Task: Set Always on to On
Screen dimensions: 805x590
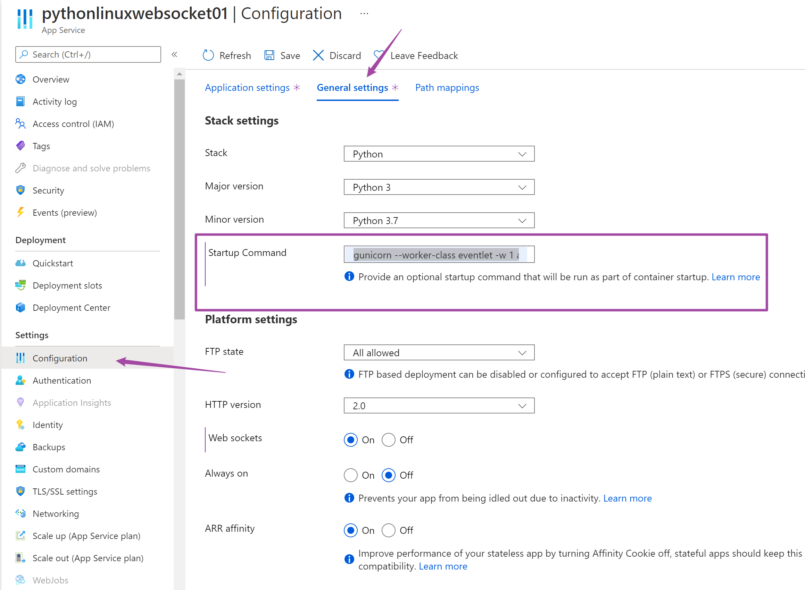Action: pyautogui.click(x=350, y=475)
